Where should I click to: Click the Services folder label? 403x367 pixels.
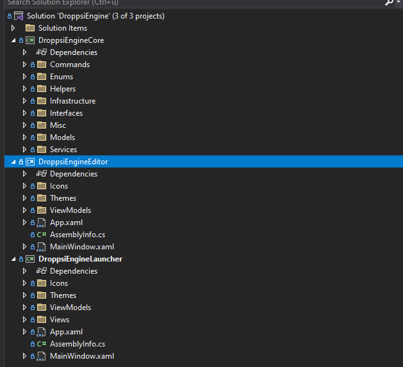coord(63,150)
